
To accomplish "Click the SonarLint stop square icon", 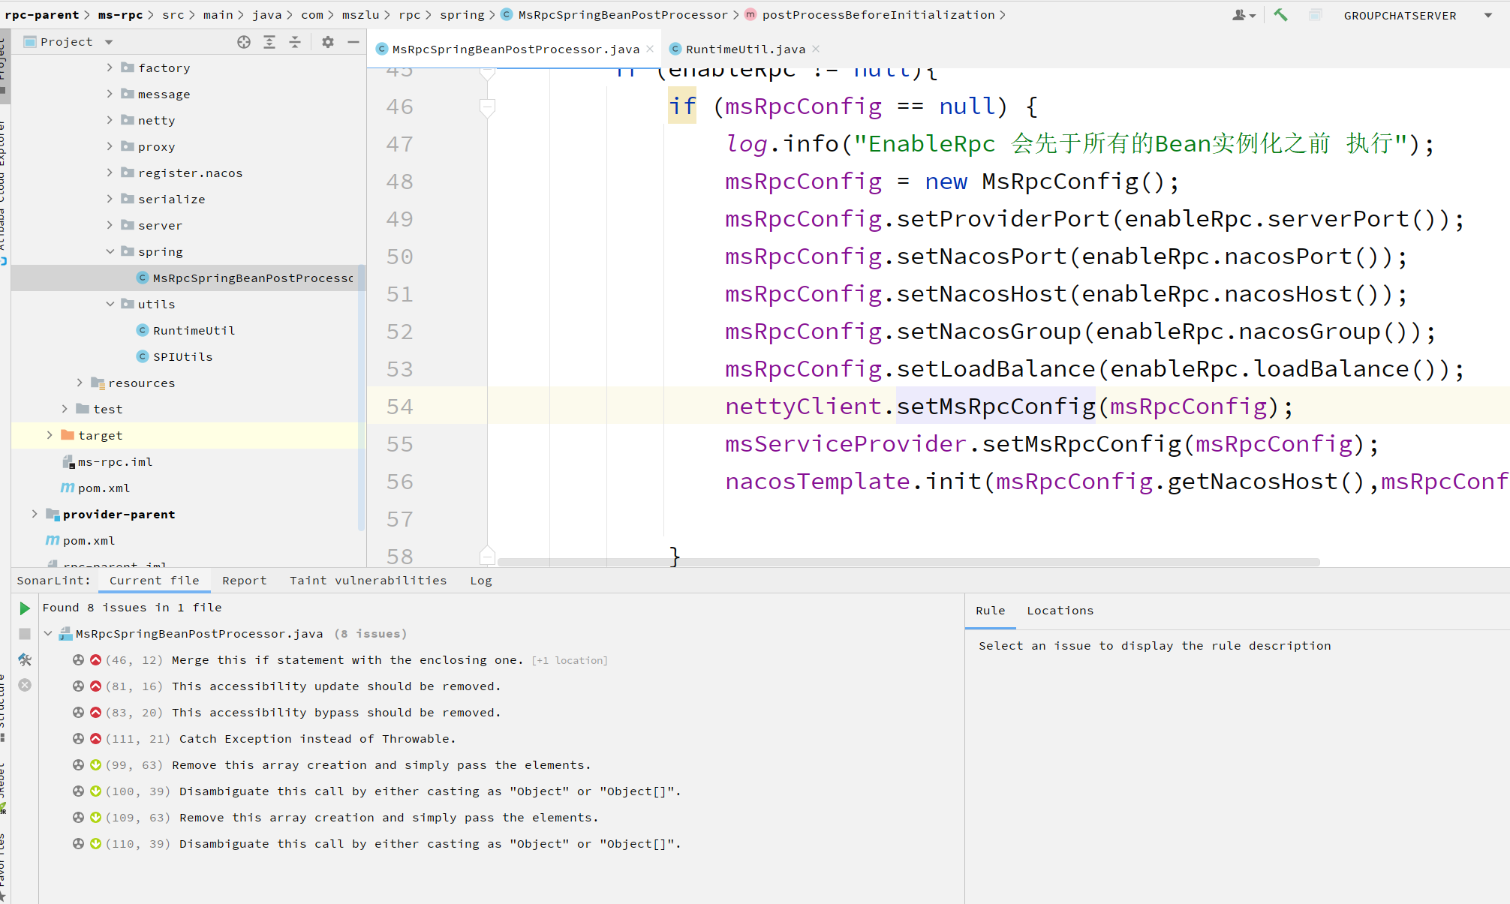I will tap(25, 634).
